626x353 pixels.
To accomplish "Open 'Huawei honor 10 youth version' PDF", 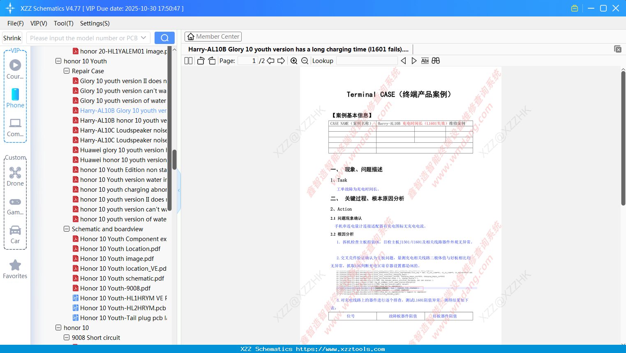I will coord(120,160).
